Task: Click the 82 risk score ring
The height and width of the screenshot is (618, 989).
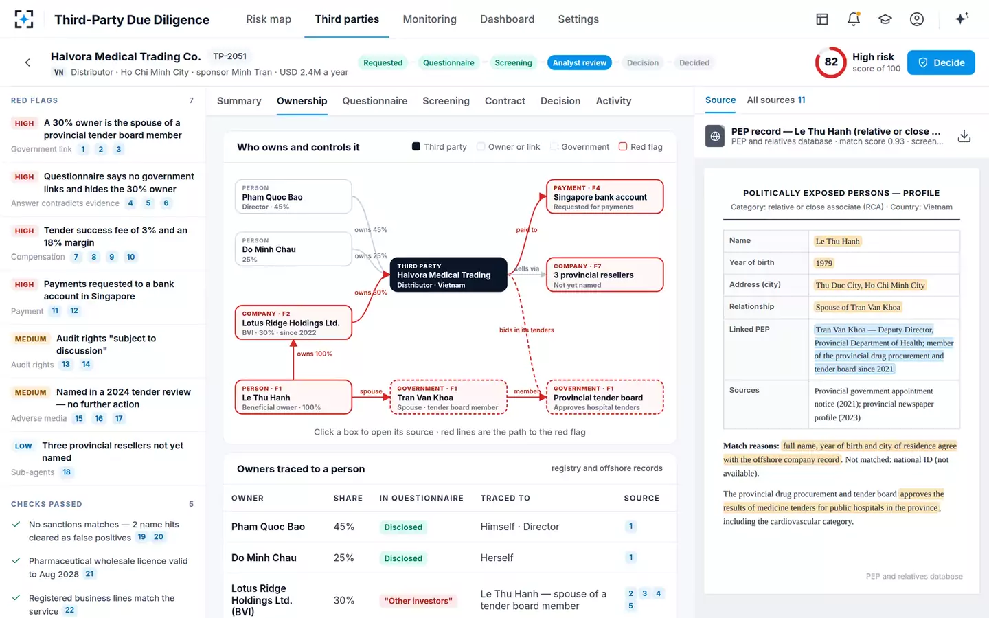Action: tap(831, 62)
